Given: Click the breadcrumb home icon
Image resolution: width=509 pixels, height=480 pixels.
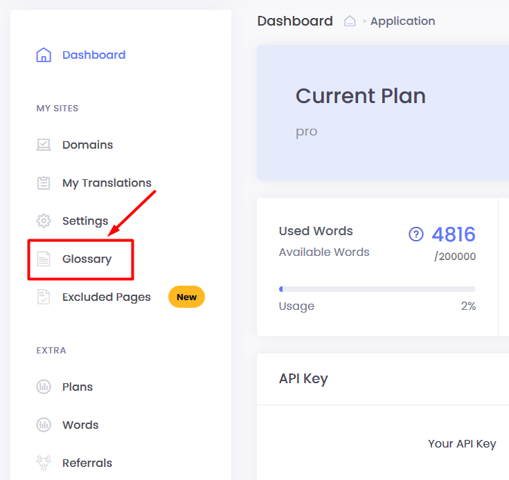Looking at the screenshot, I should tap(350, 21).
